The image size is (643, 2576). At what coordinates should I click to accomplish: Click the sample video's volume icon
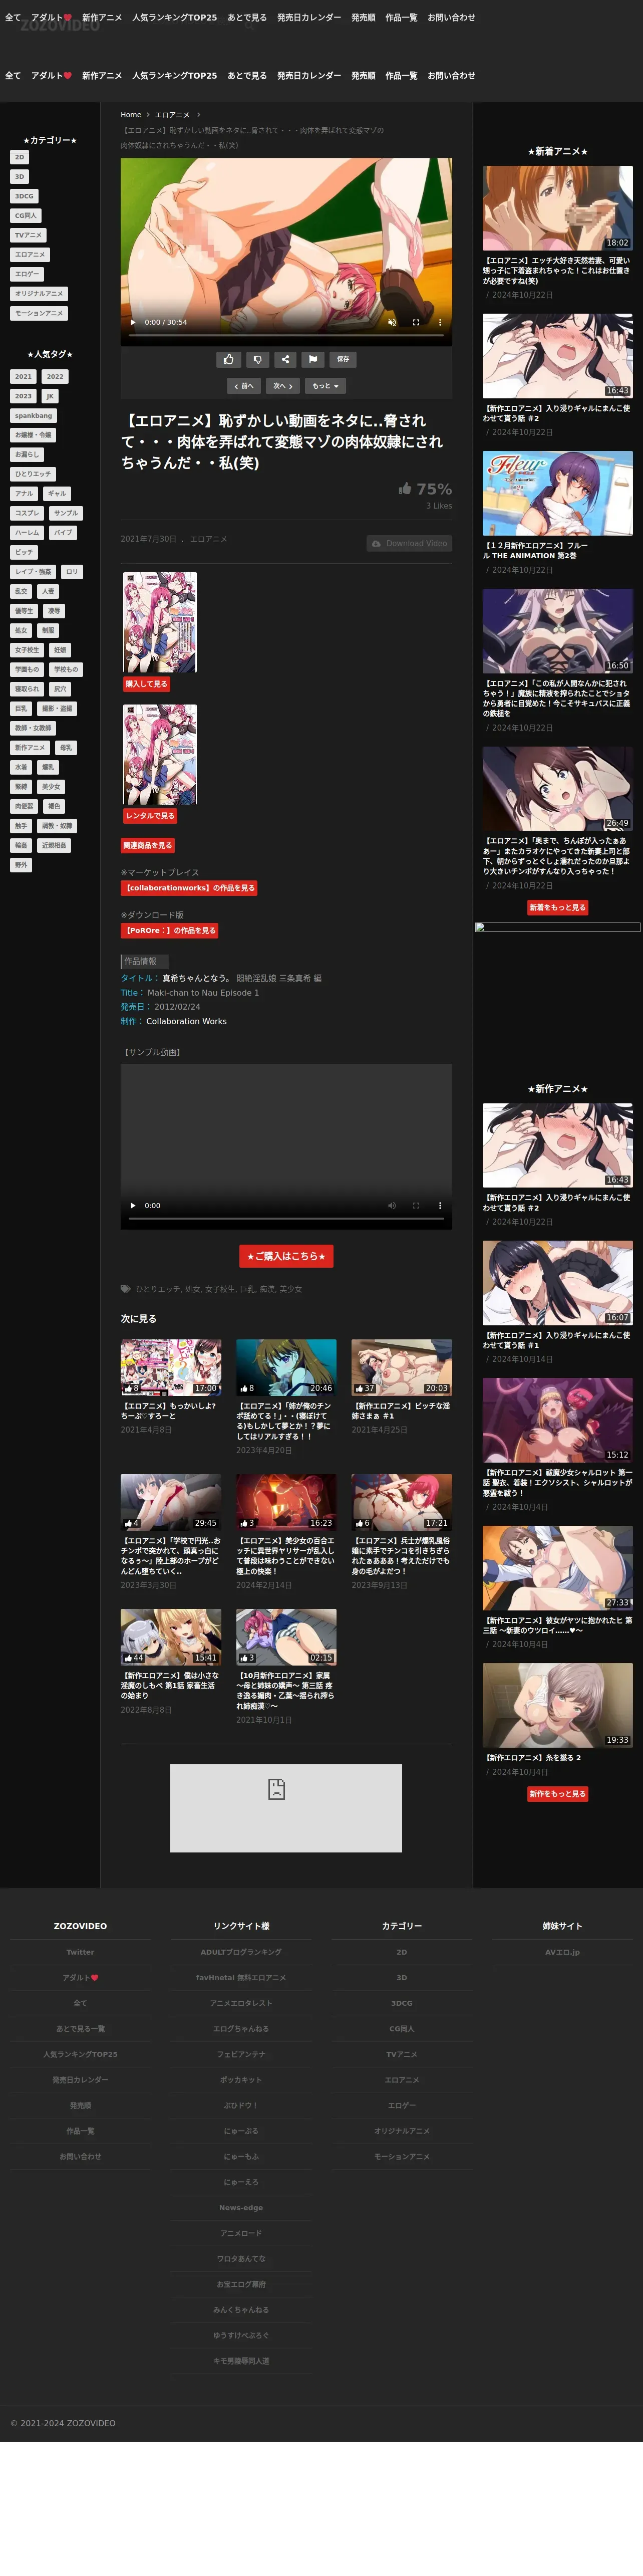391,1205
